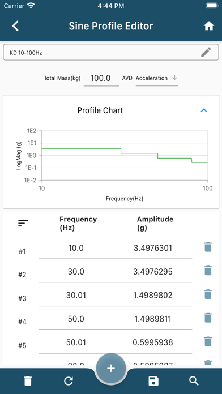The height and width of the screenshot is (394, 222).
Task: Delete row #3 with trash icon
Action: [x=208, y=294]
